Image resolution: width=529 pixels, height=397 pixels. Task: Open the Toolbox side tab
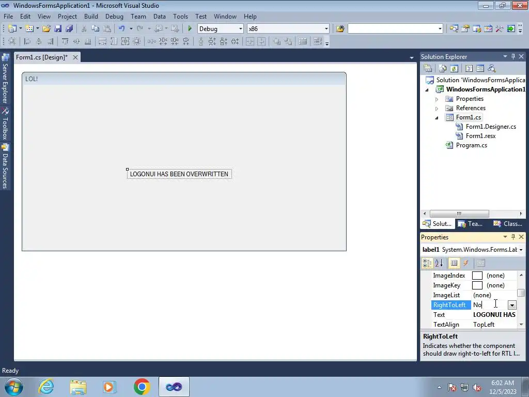pos(5,124)
